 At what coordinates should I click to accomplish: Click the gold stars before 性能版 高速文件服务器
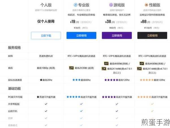144,97
